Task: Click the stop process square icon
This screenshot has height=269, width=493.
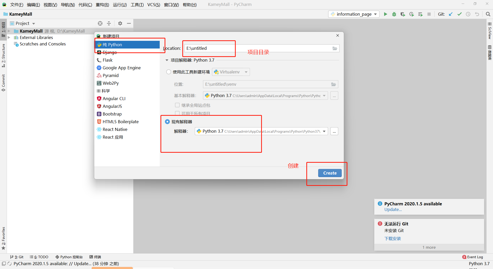Action: pos(429,14)
